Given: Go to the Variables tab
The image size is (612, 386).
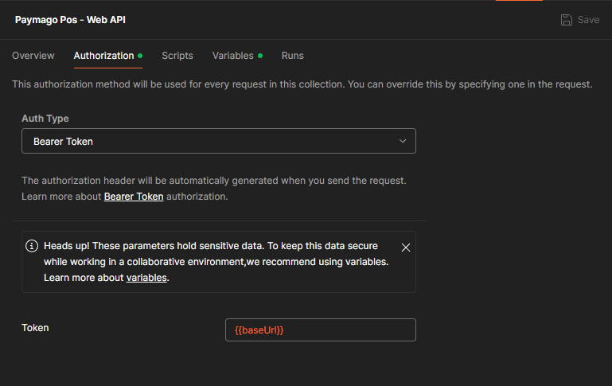Looking at the screenshot, I should (x=232, y=56).
